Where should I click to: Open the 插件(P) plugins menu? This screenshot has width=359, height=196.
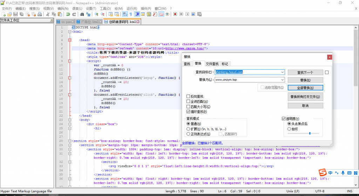click(x=145, y=8)
